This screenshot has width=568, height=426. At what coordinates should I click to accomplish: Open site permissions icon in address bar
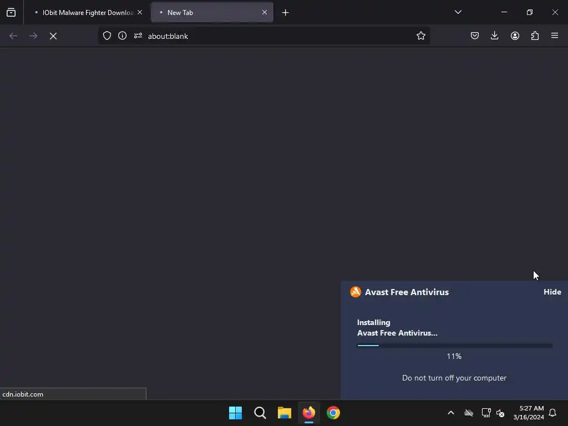tap(138, 35)
